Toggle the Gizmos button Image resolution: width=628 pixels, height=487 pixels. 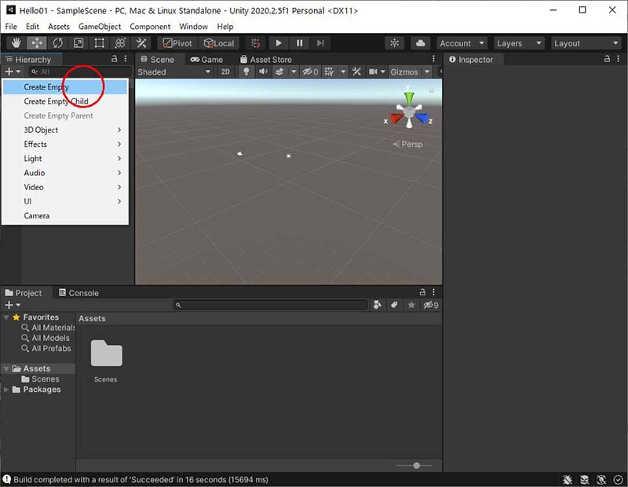pos(404,71)
